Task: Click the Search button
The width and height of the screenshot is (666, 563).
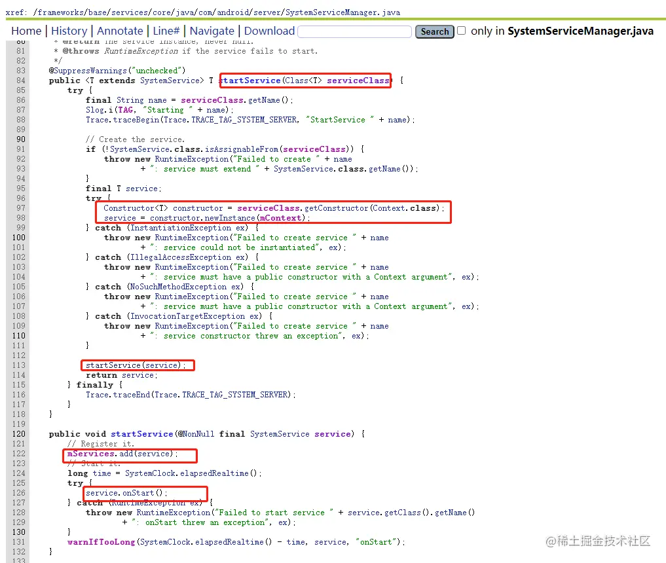Action: tap(435, 32)
